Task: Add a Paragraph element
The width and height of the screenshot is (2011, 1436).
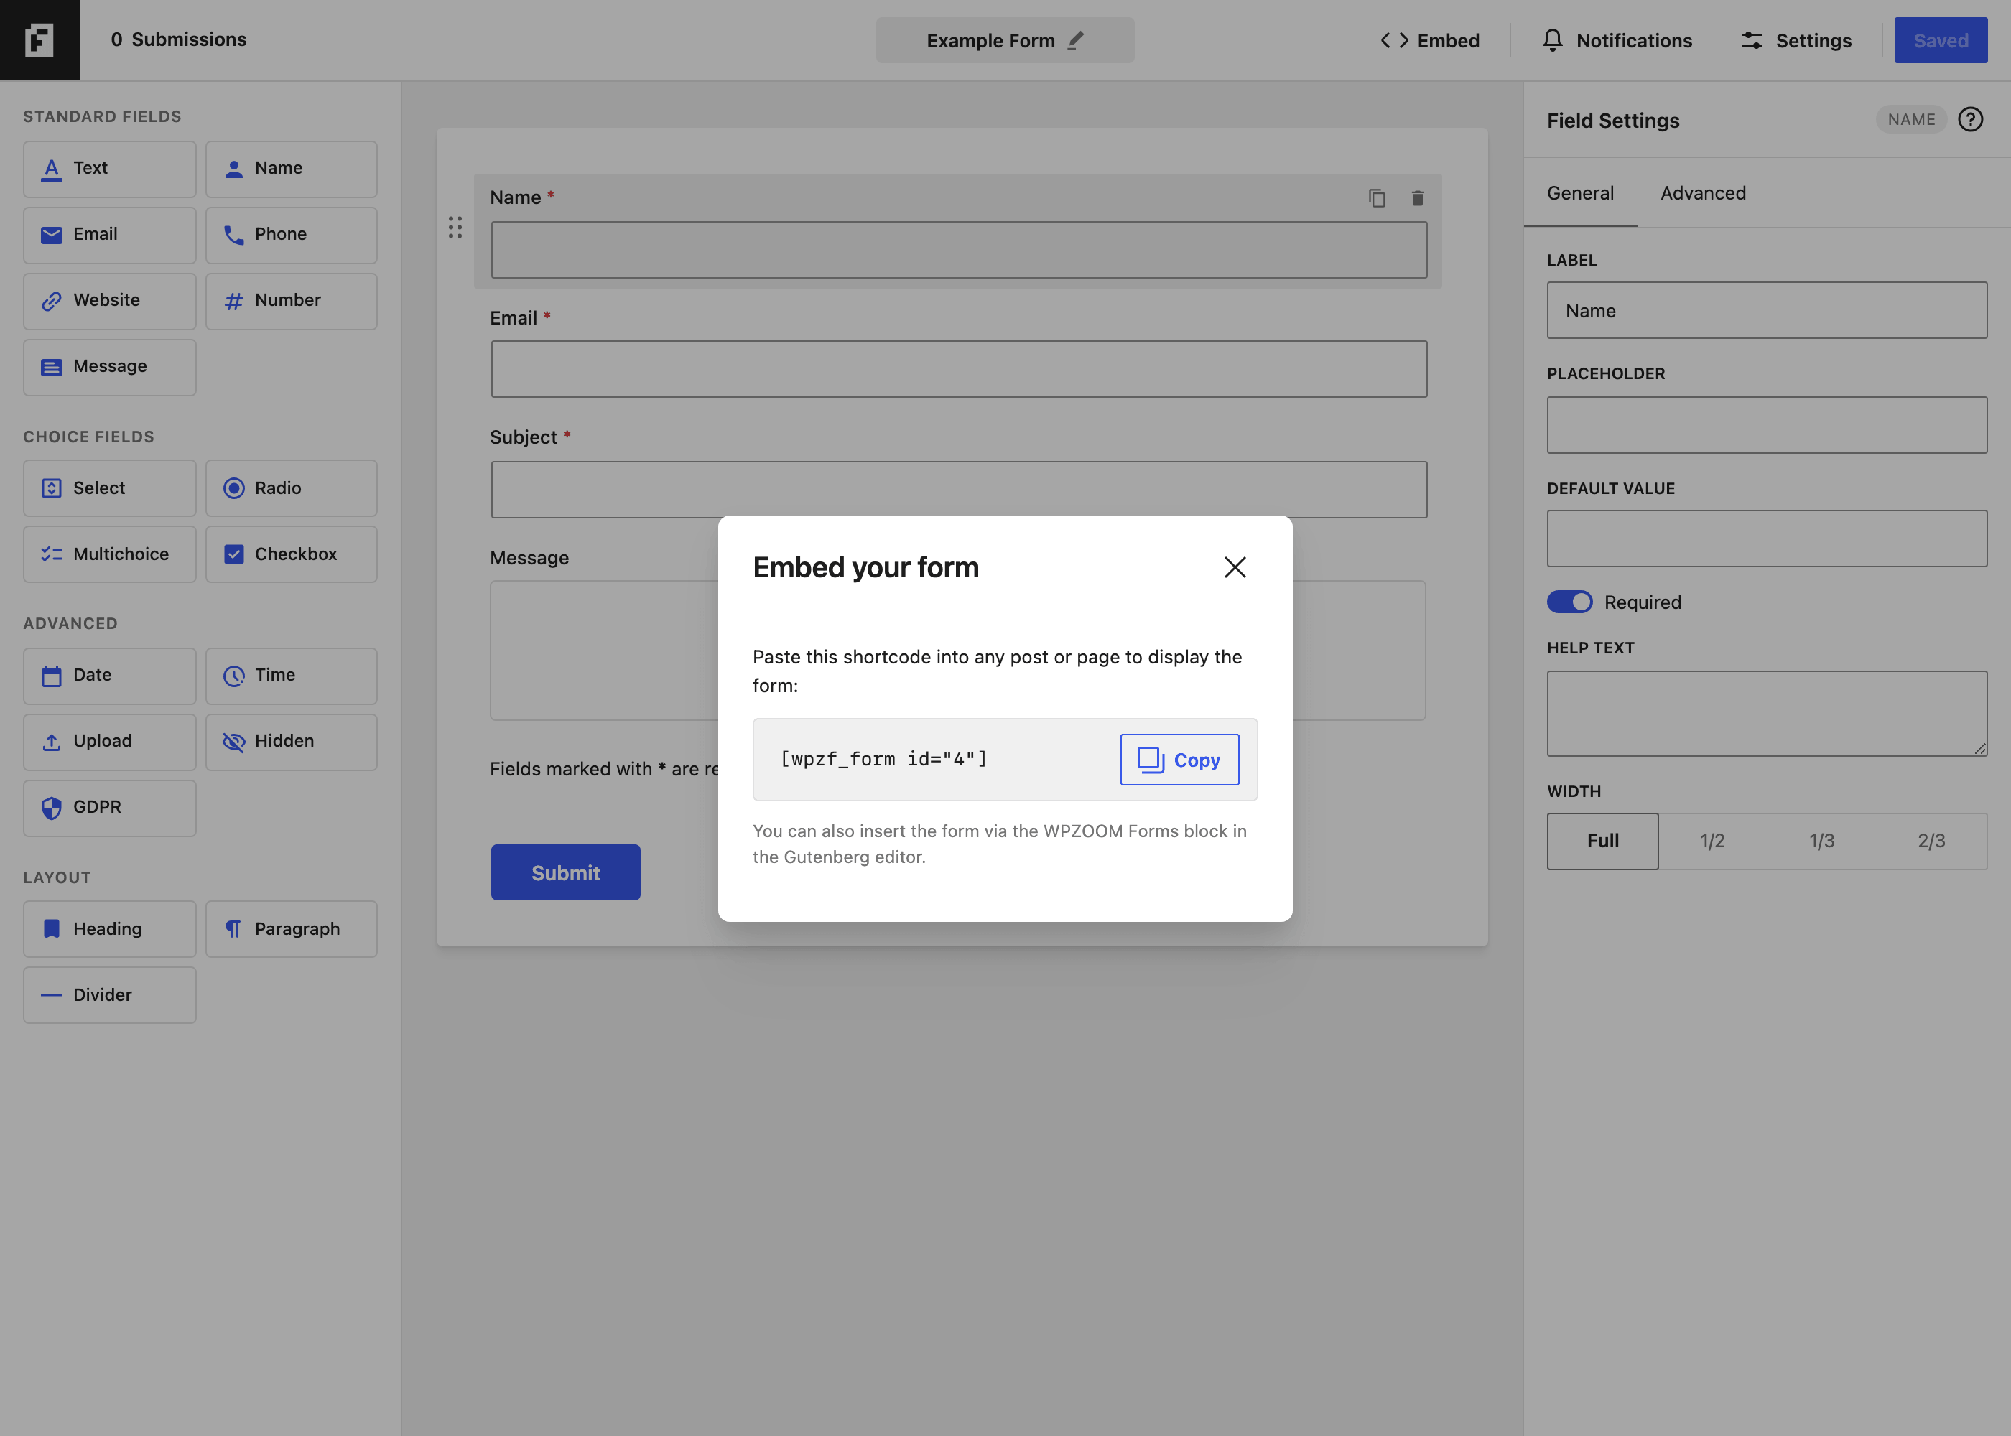Action: coord(291,928)
